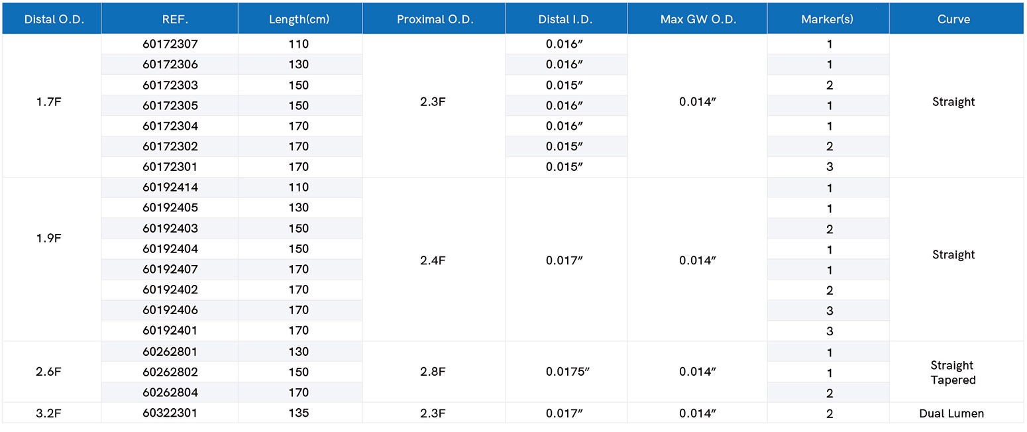1027x432 pixels.
Task: Click the Marker(s) column header
Action: pos(828,19)
